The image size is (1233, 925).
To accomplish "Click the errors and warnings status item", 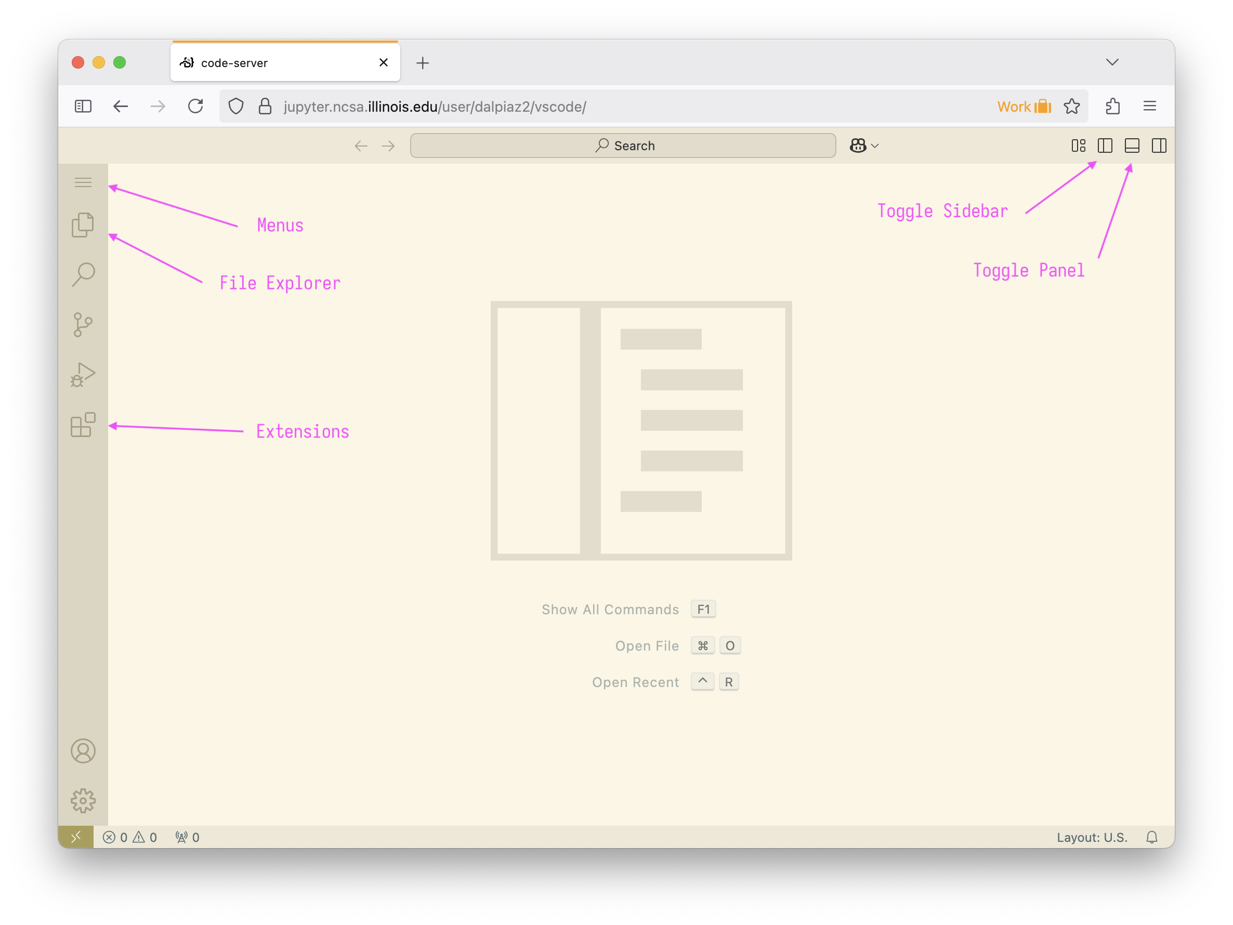I will (x=130, y=837).
